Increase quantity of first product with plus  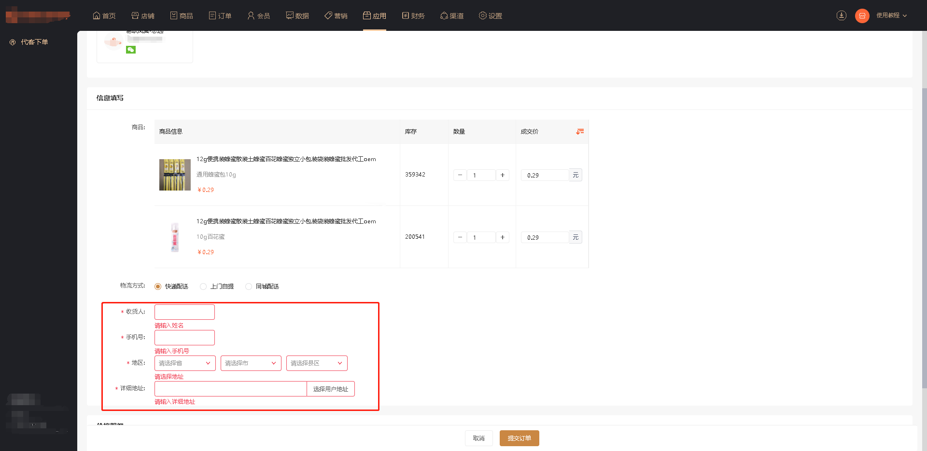[503, 175]
